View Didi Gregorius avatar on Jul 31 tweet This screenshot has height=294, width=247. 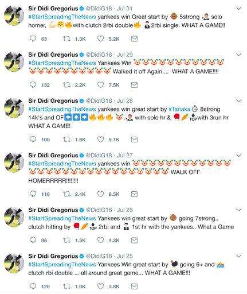(14, 16)
